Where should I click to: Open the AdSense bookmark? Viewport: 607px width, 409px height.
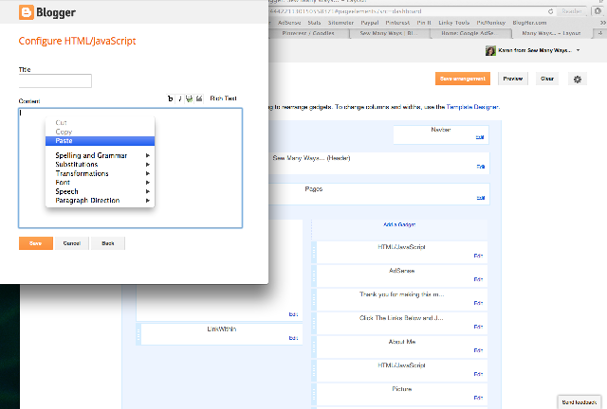(289, 23)
